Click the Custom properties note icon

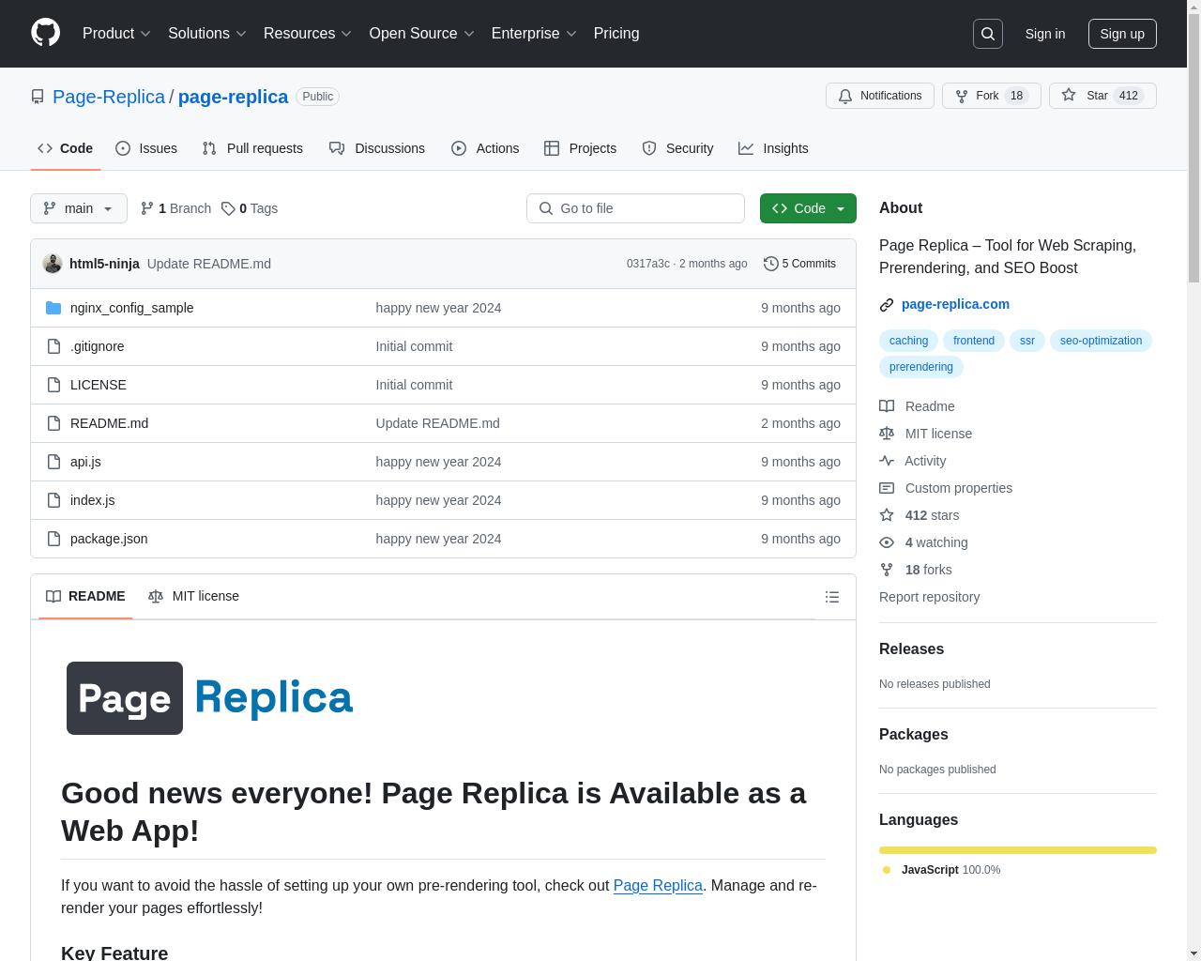887,488
